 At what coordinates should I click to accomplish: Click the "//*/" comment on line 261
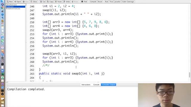click(x=46, y=66)
